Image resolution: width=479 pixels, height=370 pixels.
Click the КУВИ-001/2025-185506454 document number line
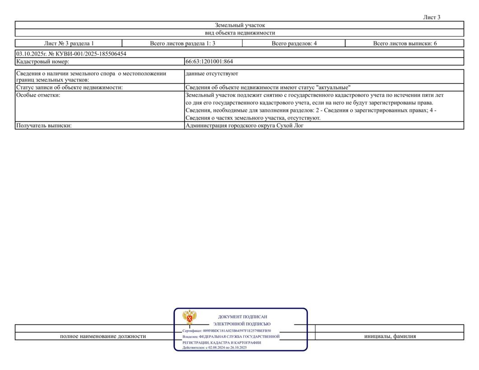(71, 54)
